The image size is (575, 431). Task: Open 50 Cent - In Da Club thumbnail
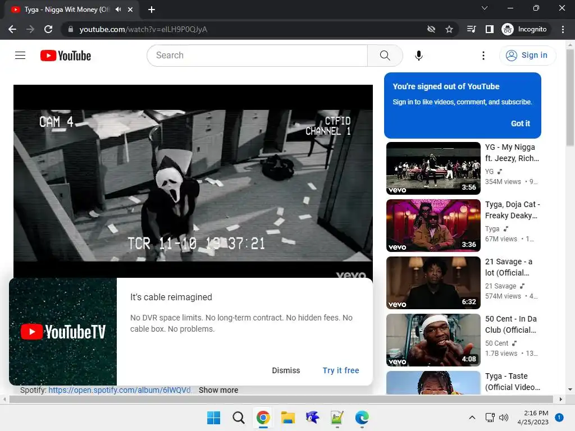pos(433,340)
